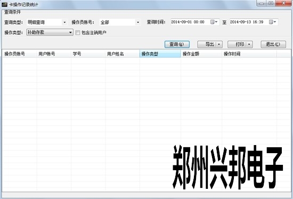Click the app icon in the title bar
Viewport: 293px width, 199px height.
click(4, 4)
